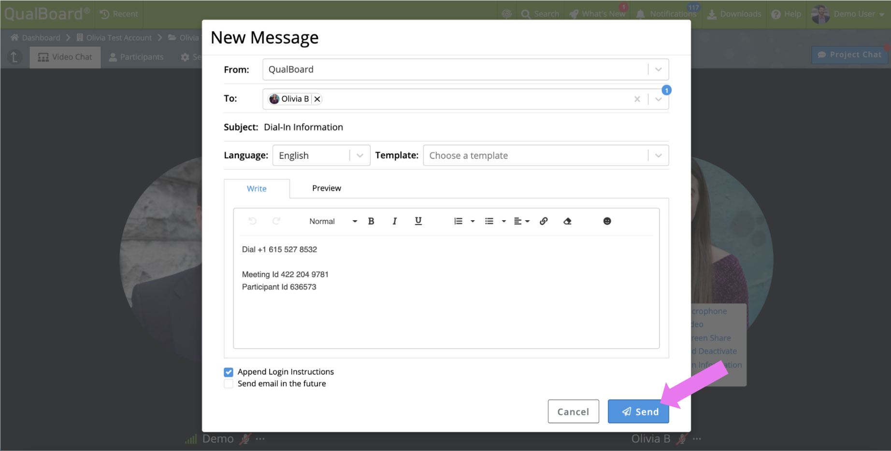Click the fingerprint icon in the top bar
This screenshot has width=891, height=451.
[x=506, y=14]
